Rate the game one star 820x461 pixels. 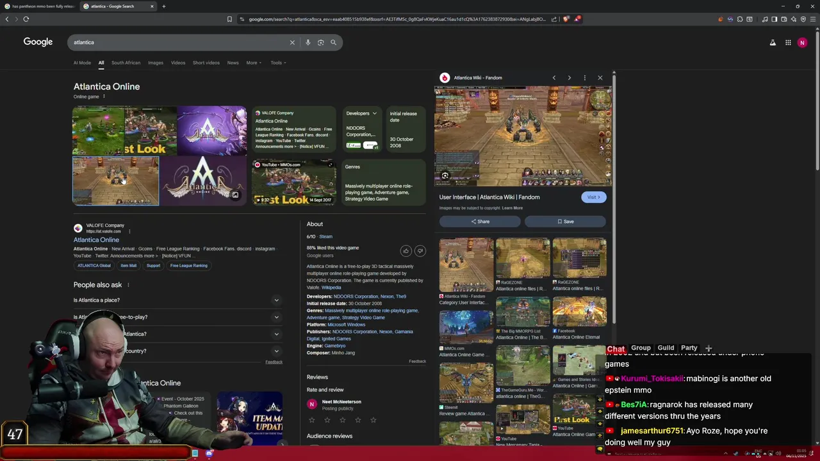pos(312,420)
